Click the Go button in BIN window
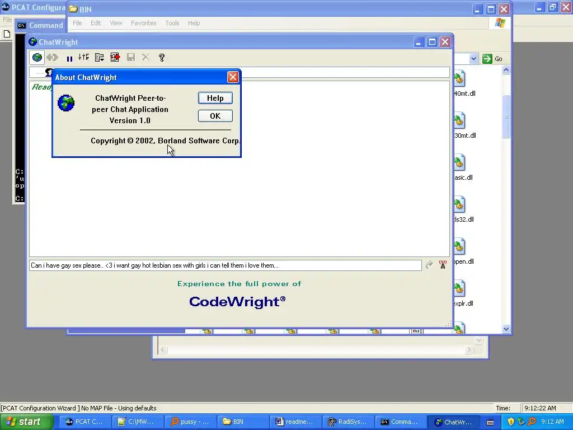573x430 pixels. click(492, 59)
